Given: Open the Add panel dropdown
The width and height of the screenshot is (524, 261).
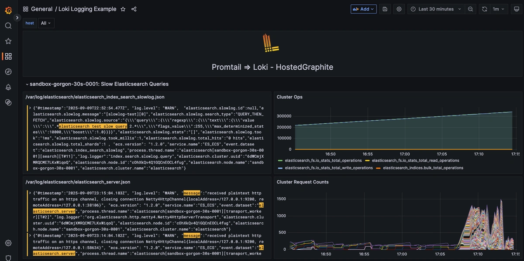Looking at the screenshot, I should (x=364, y=9).
